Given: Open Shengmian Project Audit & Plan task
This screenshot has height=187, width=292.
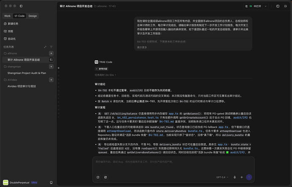Looking at the screenshot, I should 27,73.
